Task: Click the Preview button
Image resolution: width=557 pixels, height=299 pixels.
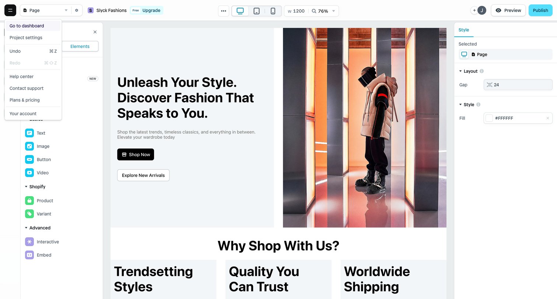Action: 508,10
